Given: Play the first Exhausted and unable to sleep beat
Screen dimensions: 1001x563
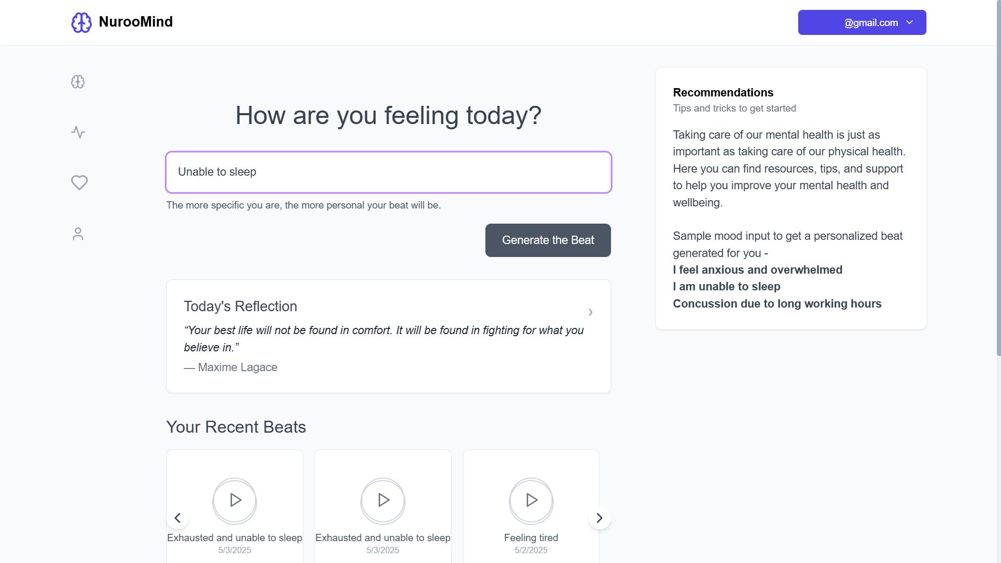Looking at the screenshot, I should (235, 500).
